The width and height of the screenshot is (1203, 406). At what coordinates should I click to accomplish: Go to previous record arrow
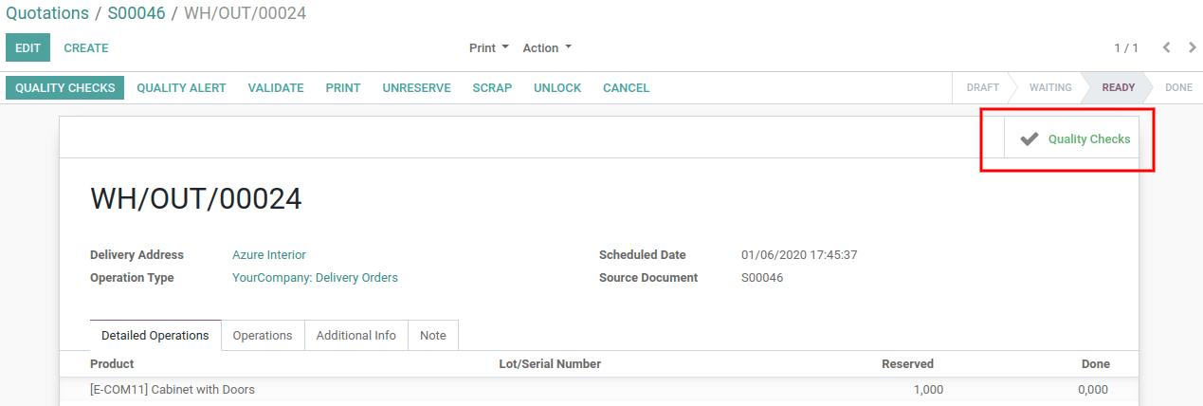click(x=1167, y=47)
